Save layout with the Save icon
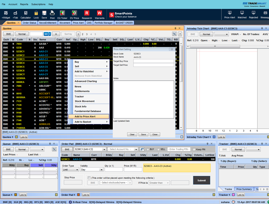This screenshot has height=204, width=269. pyautogui.click(x=44, y=15)
